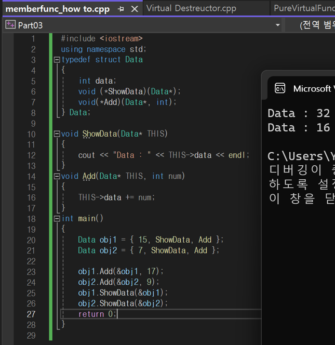Collapse the typedef struct Data block
This screenshot has height=345, width=335.
(57, 60)
